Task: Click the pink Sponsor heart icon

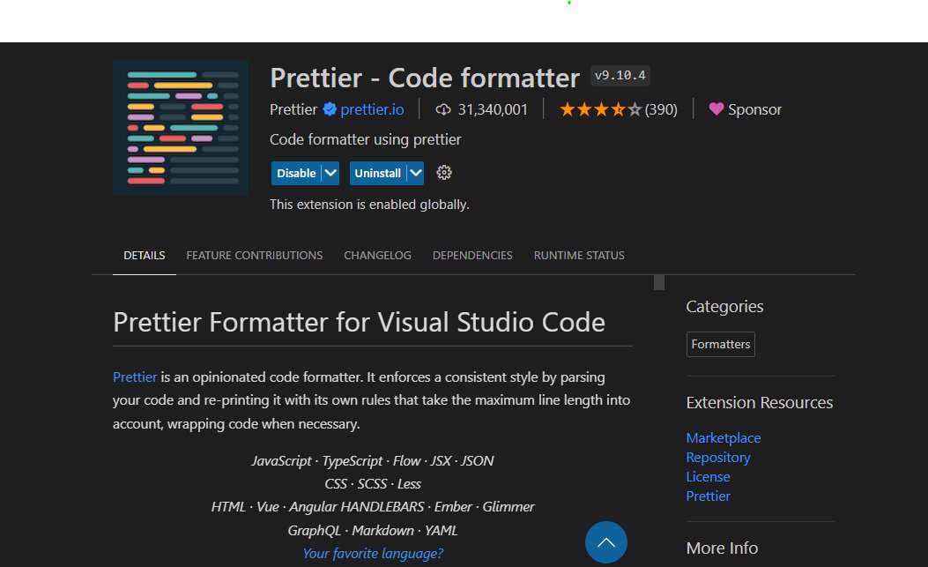Action: point(716,109)
